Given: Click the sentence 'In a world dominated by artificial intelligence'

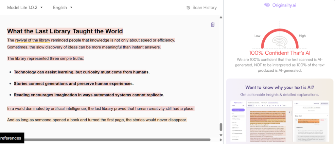Looking at the screenshot, I should click(x=101, y=109).
